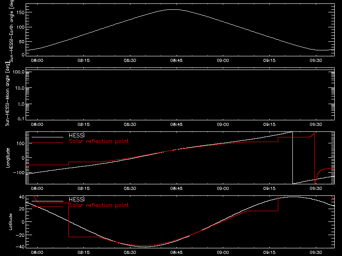Select 09:00 below the Longitude plot

coord(223,189)
